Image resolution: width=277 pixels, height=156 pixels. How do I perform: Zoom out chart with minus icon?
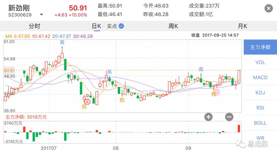click(x=229, y=117)
